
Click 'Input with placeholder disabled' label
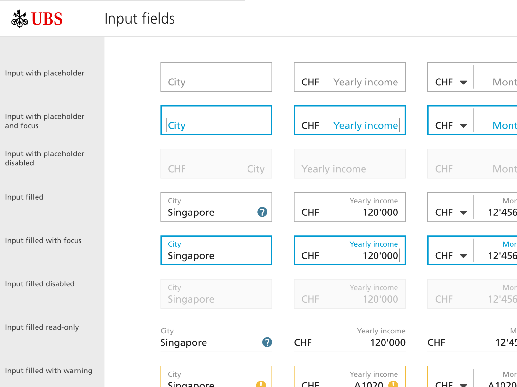point(45,158)
